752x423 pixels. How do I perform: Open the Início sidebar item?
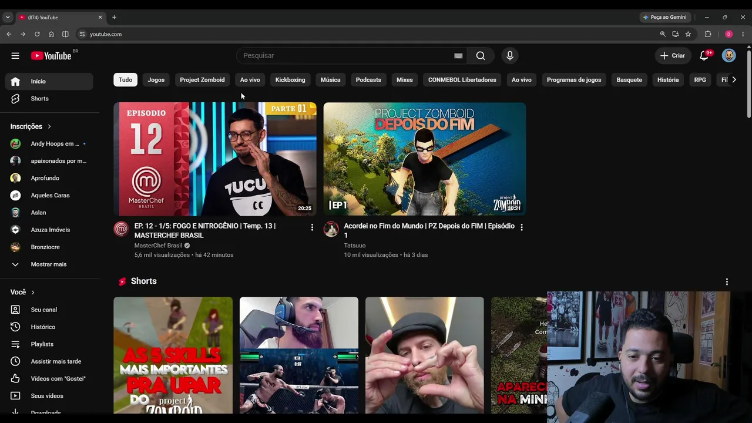tap(49, 82)
